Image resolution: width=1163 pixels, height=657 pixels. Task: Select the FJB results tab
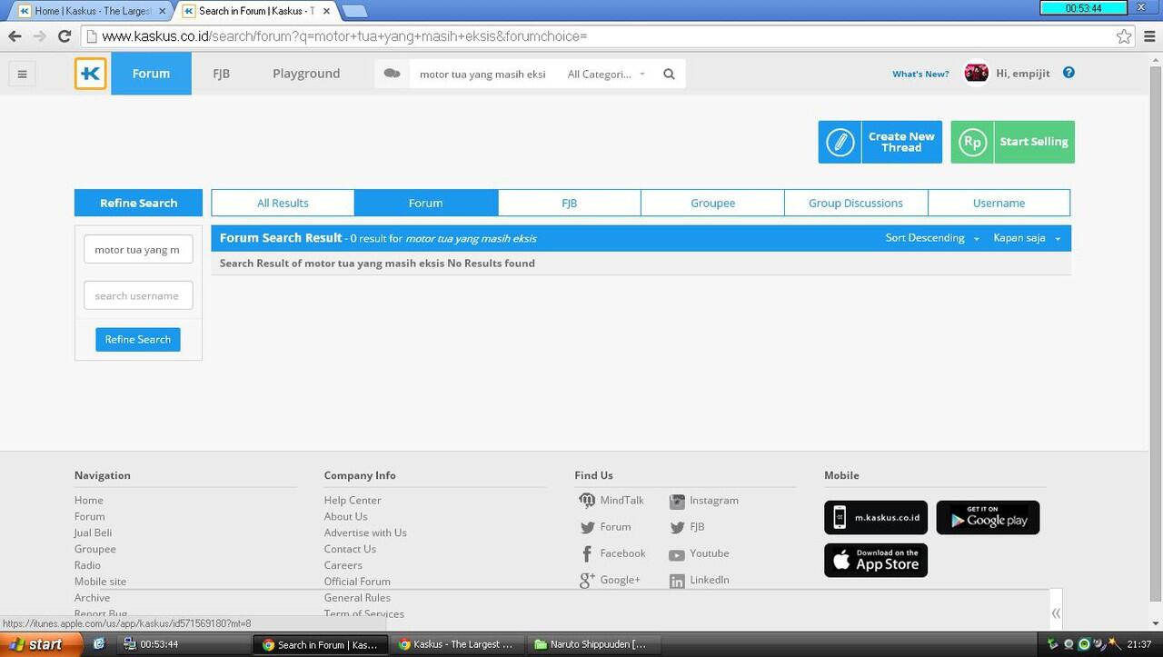click(570, 203)
